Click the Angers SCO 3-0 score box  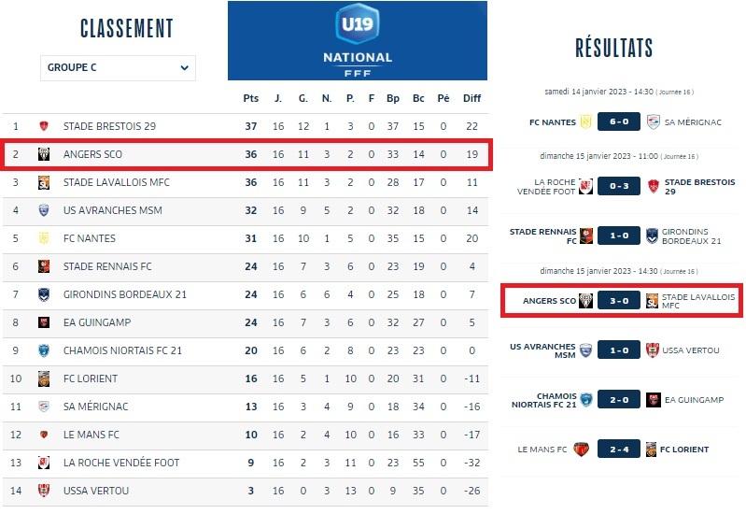pyautogui.click(x=619, y=301)
